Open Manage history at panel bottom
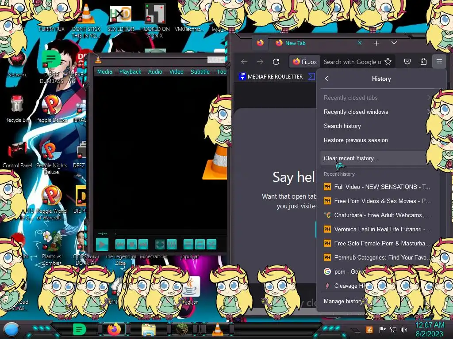The width and height of the screenshot is (453, 339). click(x=342, y=301)
